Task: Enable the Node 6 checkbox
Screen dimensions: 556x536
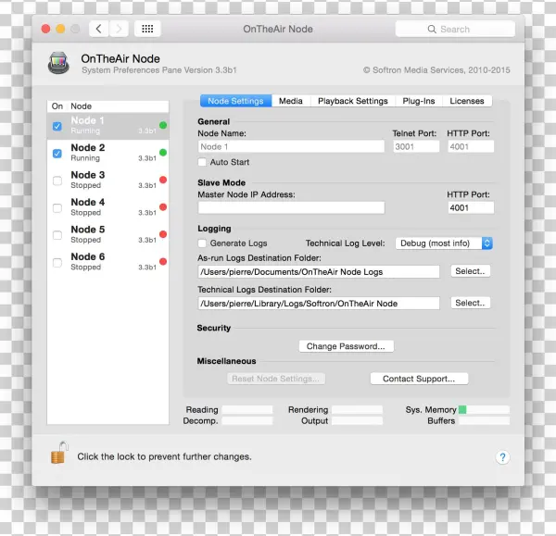Action: pos(57,263)
